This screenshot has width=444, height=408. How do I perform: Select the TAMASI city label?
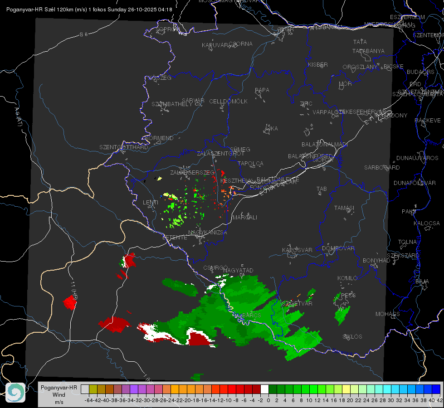[x=344, y=208]
